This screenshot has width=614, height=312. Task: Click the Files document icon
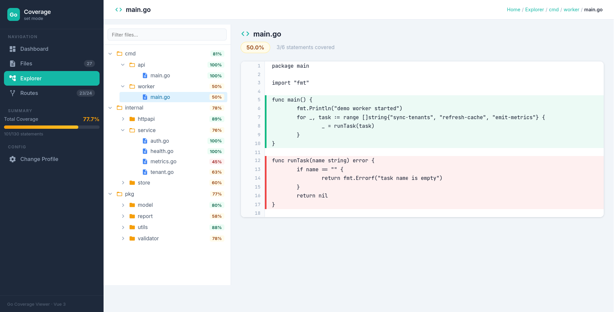(13, 63)
